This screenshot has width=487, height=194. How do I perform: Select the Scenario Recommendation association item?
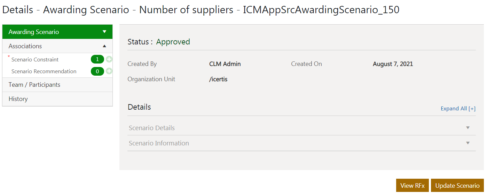(x=44, y=71)
